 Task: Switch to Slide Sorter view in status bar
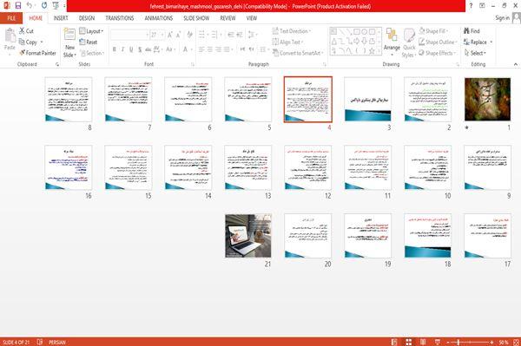pos(409,342)
